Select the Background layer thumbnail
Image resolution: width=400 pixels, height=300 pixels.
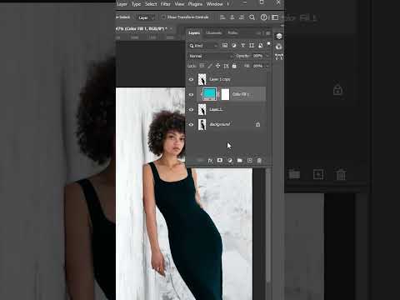[202, 124]
